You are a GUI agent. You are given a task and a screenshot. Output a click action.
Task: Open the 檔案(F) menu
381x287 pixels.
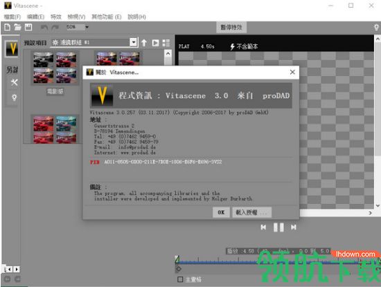pos(12,17)
